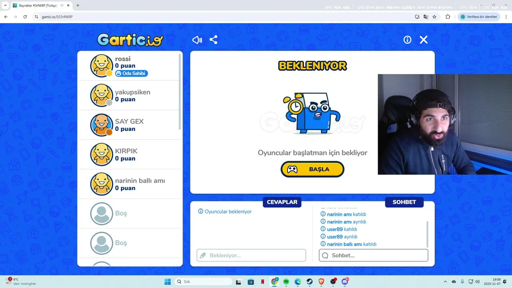Open Task View on the taskbar
512x288 pixels.
pyautogui.click(x=238, y=282)
